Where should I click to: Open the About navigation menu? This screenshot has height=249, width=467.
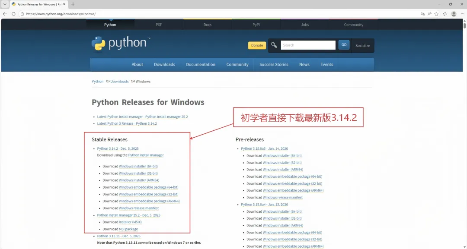coord(138,64)
